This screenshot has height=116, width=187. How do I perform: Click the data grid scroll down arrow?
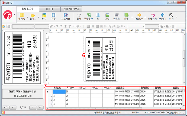[184, 105]
